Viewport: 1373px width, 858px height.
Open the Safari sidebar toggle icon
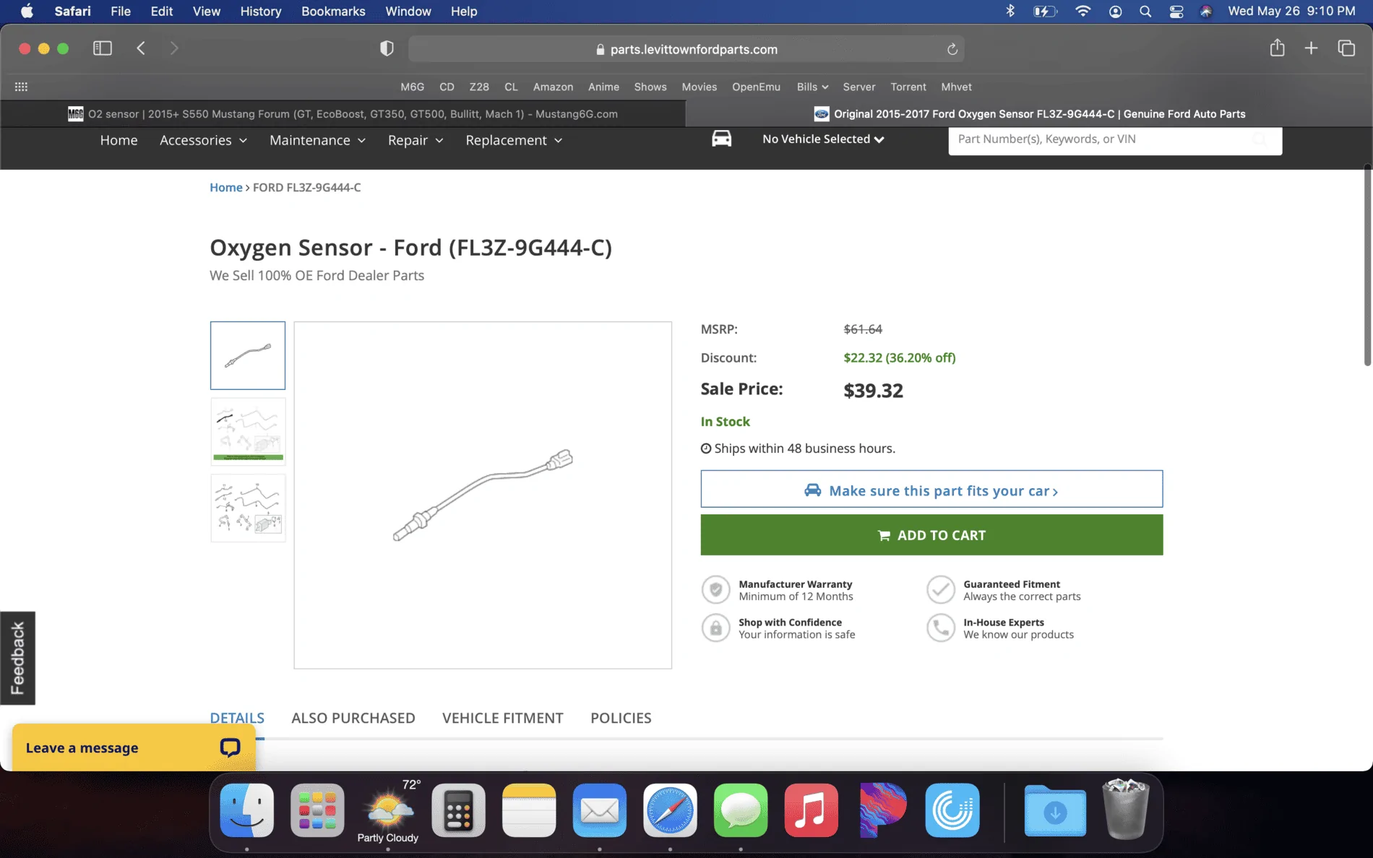click(x=103, y=48)
